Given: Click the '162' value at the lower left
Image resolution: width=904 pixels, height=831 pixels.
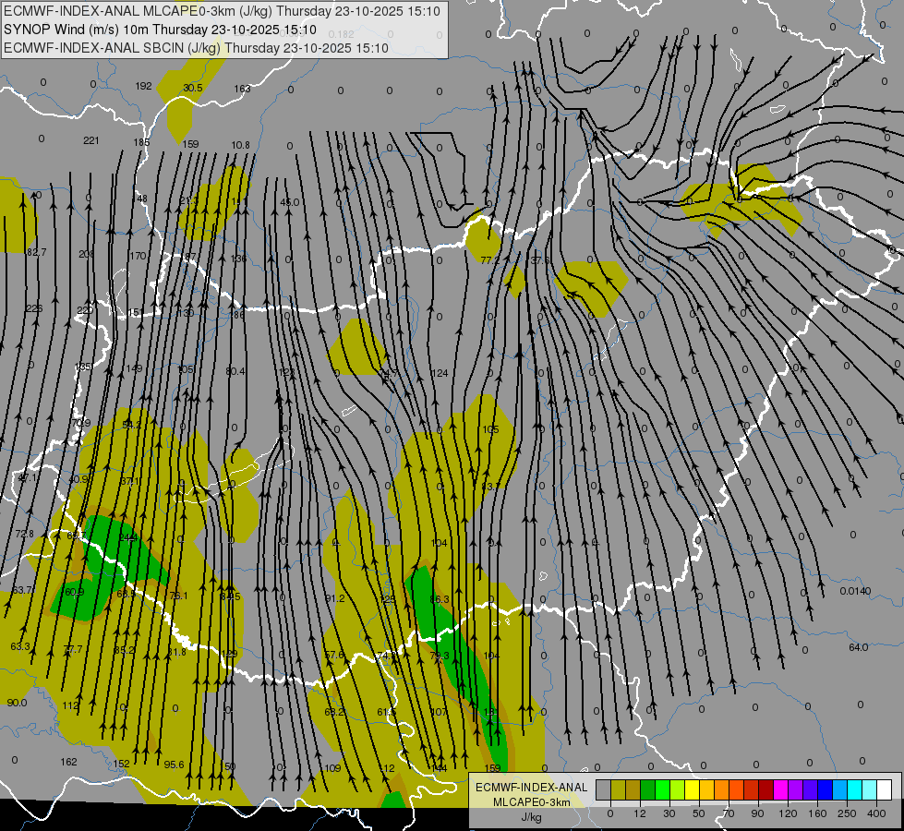Looking at the screenshot, I should coord(68,762).
